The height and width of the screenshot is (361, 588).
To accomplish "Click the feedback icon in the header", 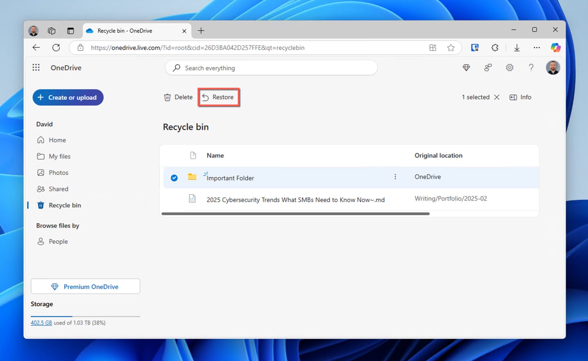I will click(x=488, y=68).
